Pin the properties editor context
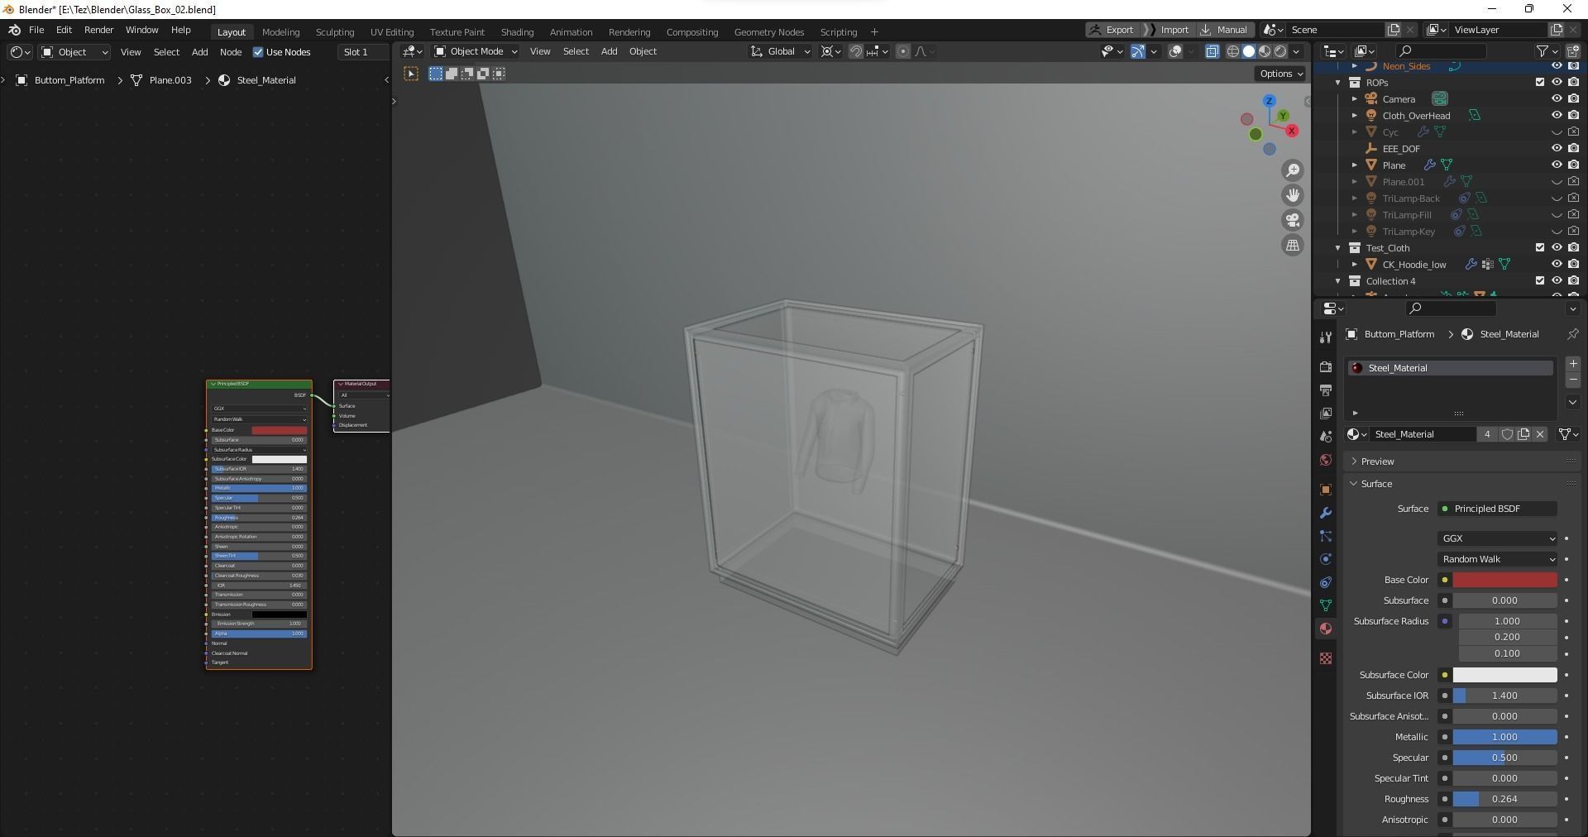 pos(1572,334)
